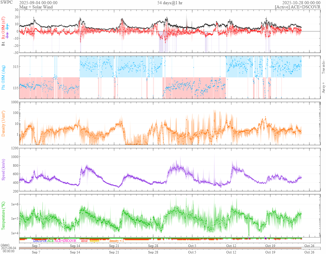Click the (date) label beside the time axis

coord(5,245)
